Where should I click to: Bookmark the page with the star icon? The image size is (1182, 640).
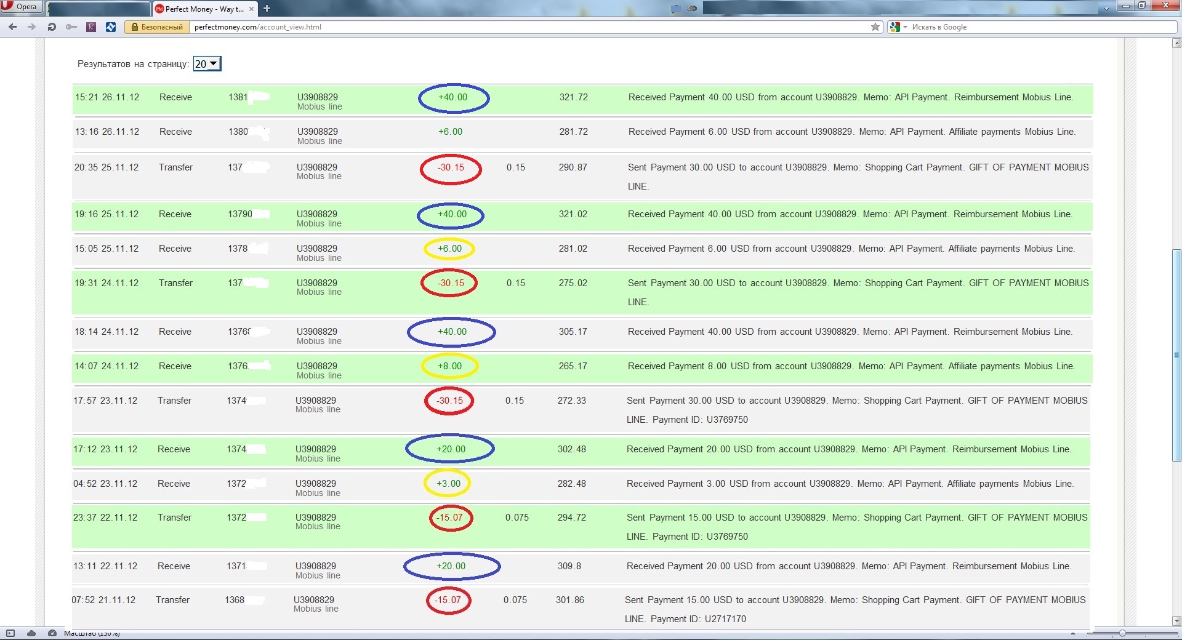(x=875, y=26)
